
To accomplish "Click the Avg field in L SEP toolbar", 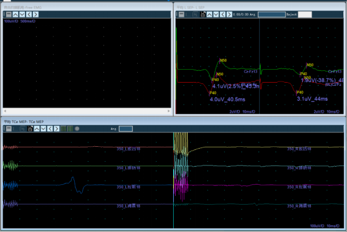I will click(272, 14).
